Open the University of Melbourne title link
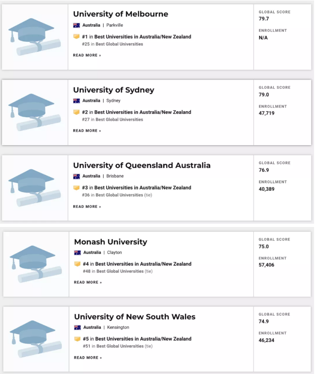 pyautogui.click(x=120, y=14)
